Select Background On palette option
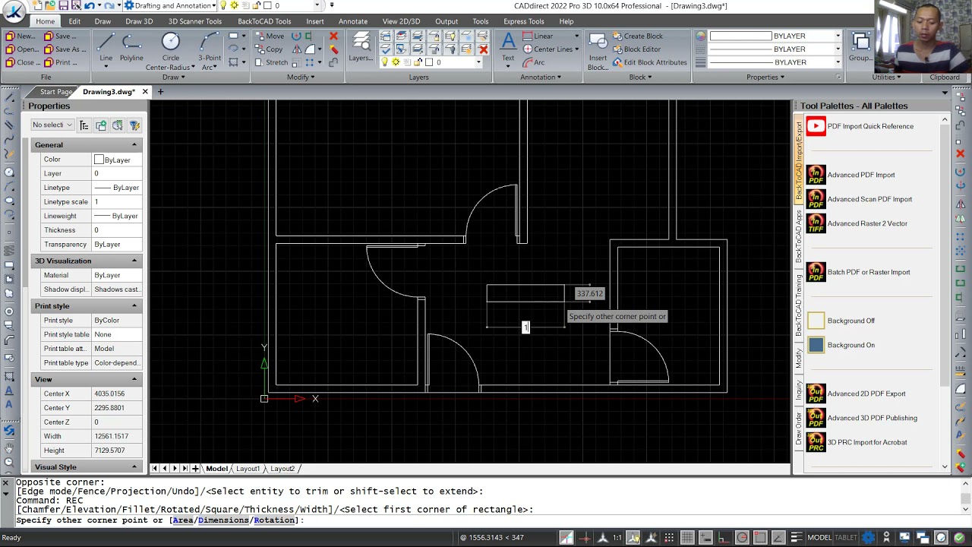 (x=841, y=345)
